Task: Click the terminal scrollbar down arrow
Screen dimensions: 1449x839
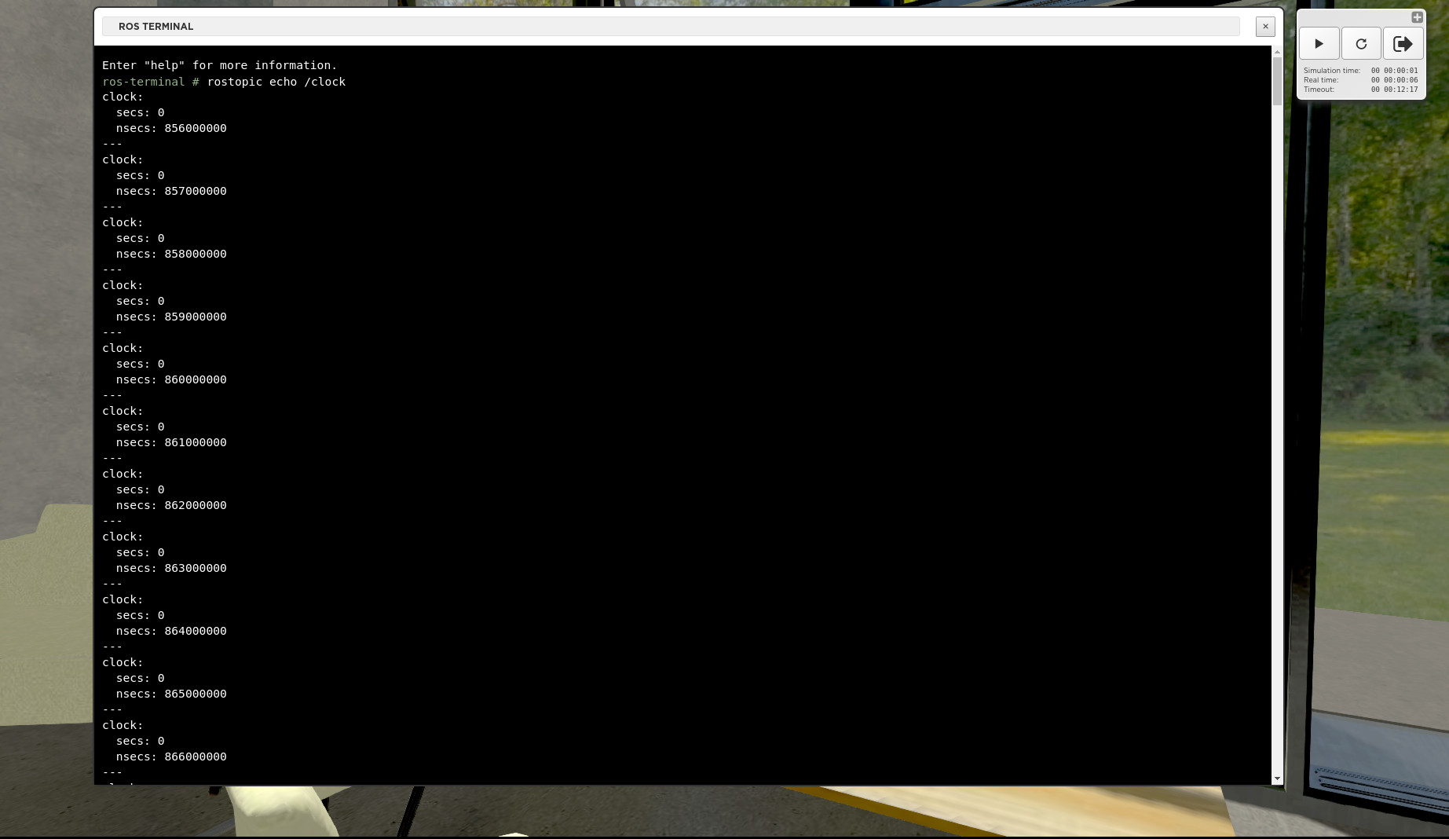Action: click(1277, 779)
